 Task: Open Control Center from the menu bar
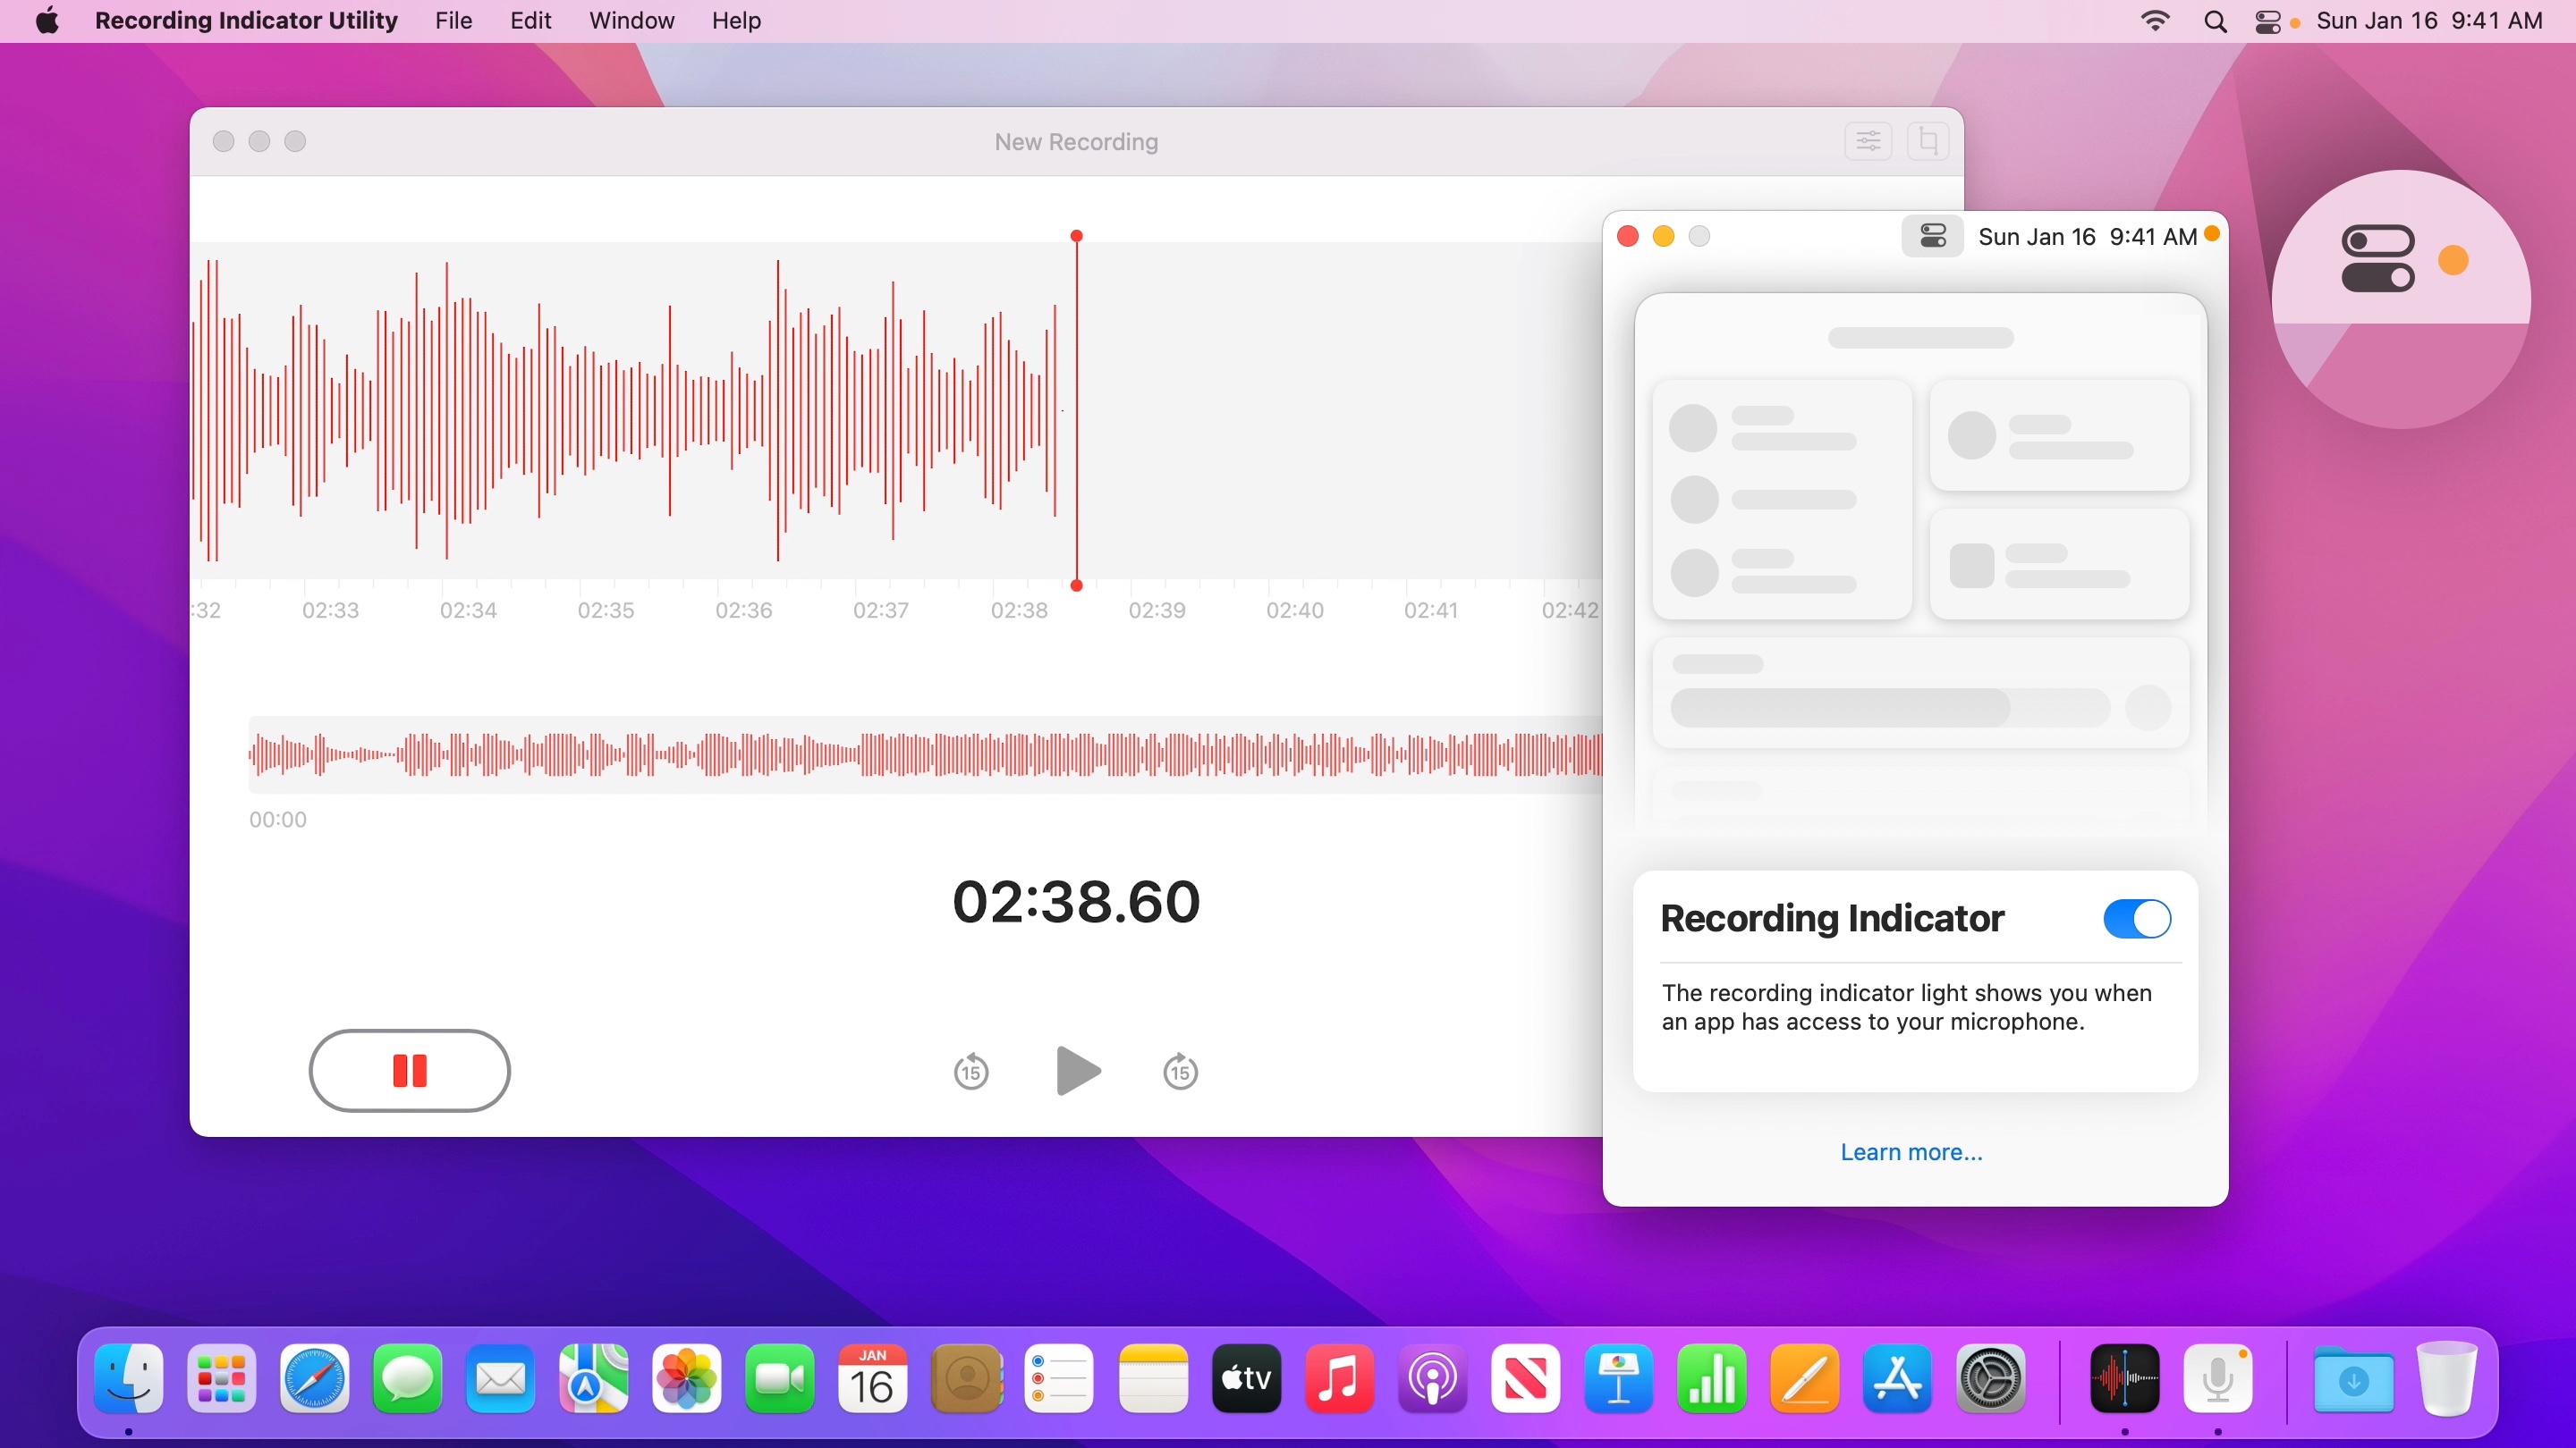pos(2267,21)
